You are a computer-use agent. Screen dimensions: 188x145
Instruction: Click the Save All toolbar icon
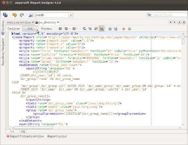5,15
